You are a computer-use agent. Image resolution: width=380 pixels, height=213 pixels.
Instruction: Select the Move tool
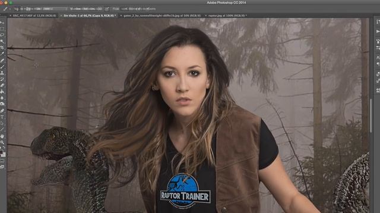coord(2,22)
